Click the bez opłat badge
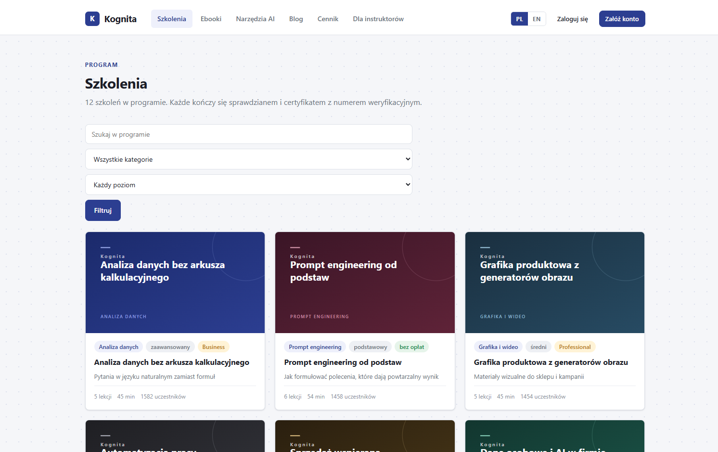 [x=412, y=347]
